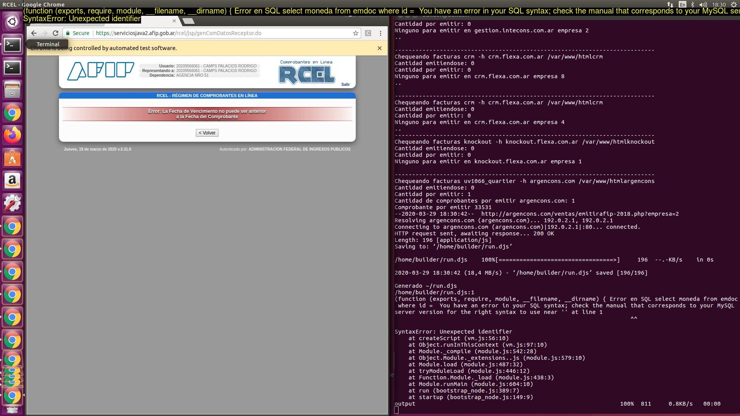The image size is (740, 416).
Task: Close the current RCEL browser tab
Action: [174, 21]
